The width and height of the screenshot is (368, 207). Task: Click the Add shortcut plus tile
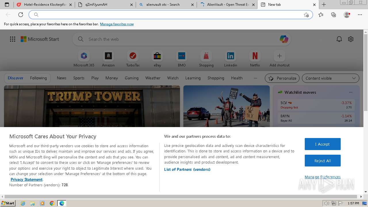pos(279,59)
